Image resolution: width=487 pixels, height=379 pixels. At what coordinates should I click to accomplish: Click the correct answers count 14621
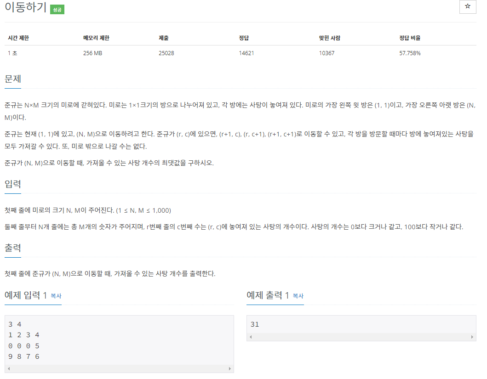(246, 53)
